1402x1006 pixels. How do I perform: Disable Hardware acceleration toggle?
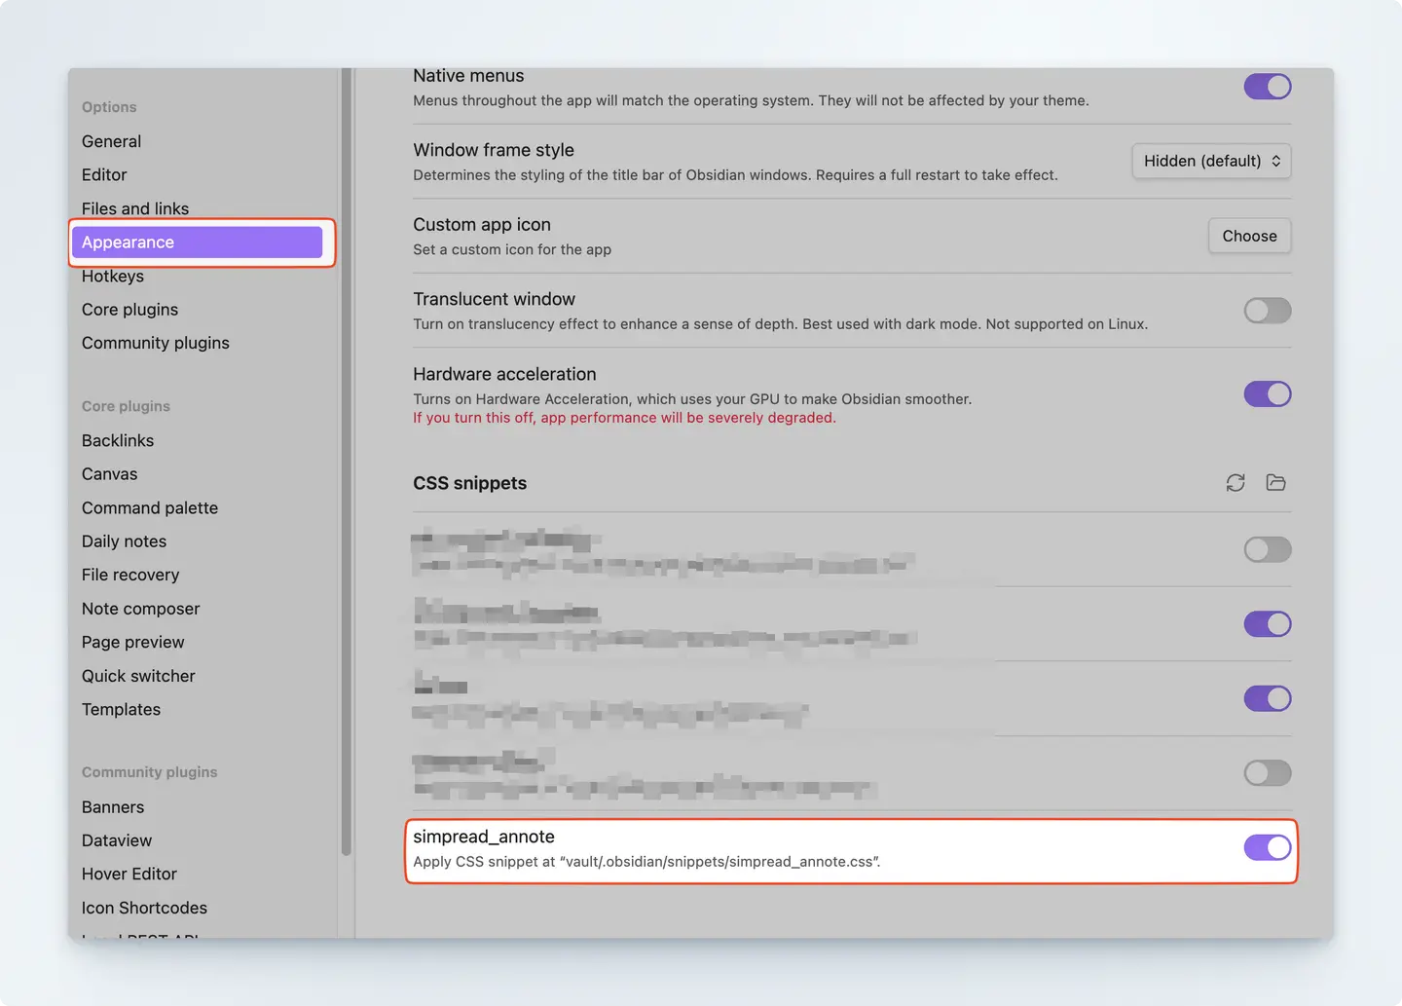point(1267,394)
